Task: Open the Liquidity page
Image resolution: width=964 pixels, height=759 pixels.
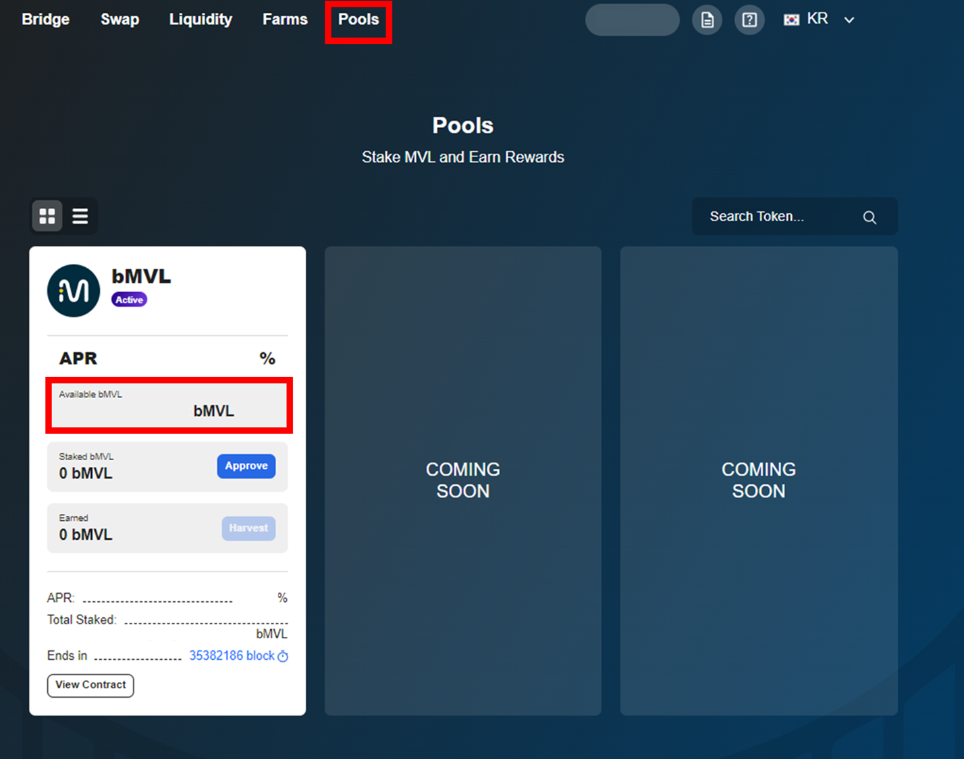Action: click(x=200, y=20)
